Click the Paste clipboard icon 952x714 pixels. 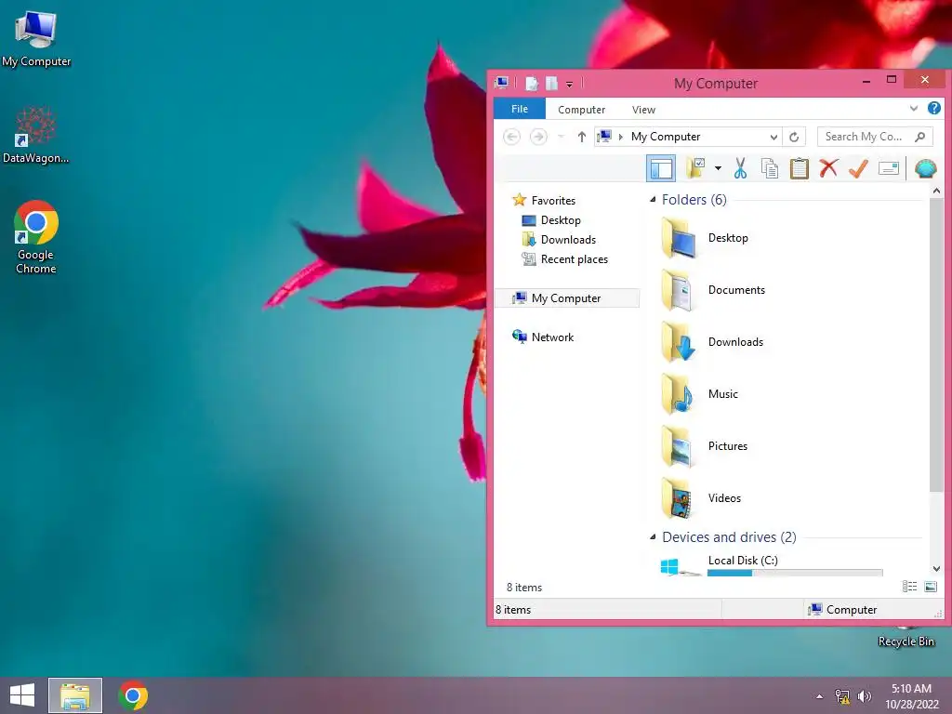click(x=799, y=168)
